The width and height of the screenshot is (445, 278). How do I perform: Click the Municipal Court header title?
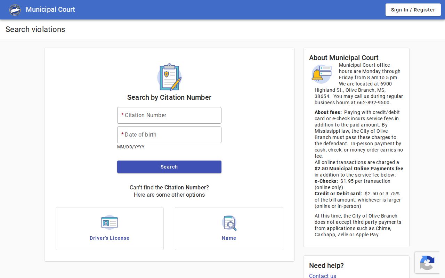click(50, 9)
